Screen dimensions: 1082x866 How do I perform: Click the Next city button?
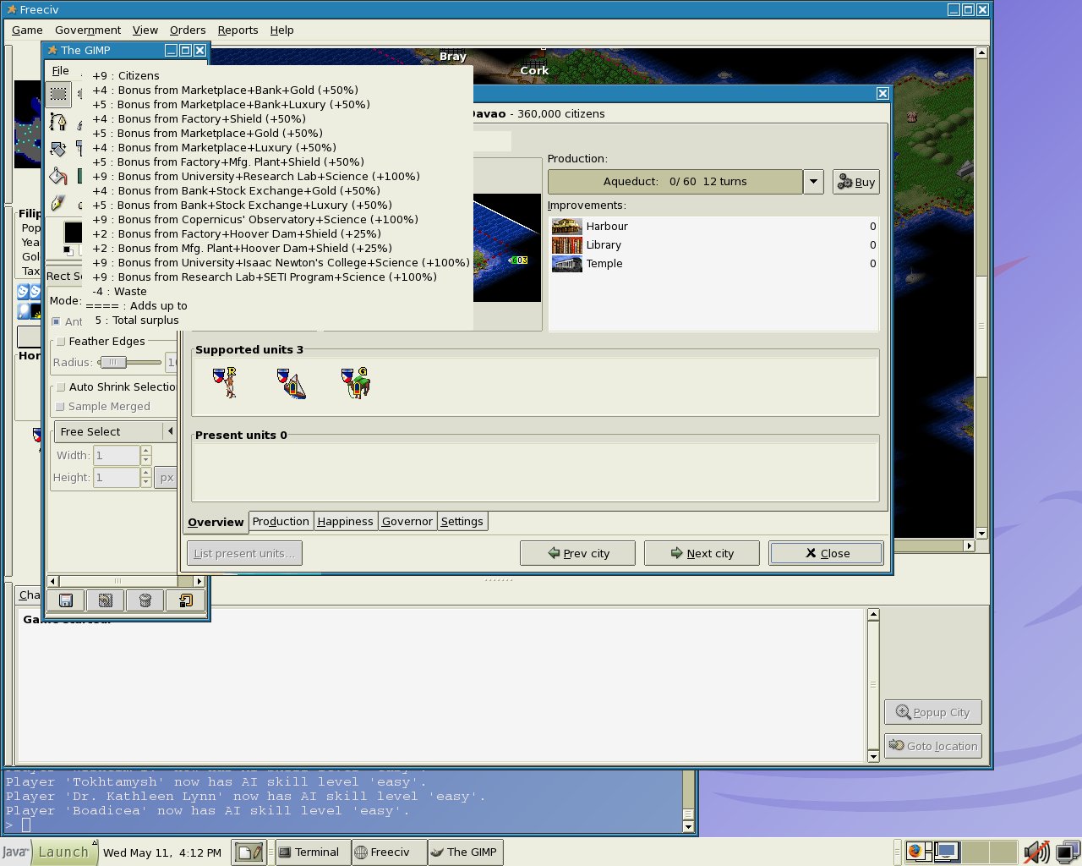[x=702, y=553]
